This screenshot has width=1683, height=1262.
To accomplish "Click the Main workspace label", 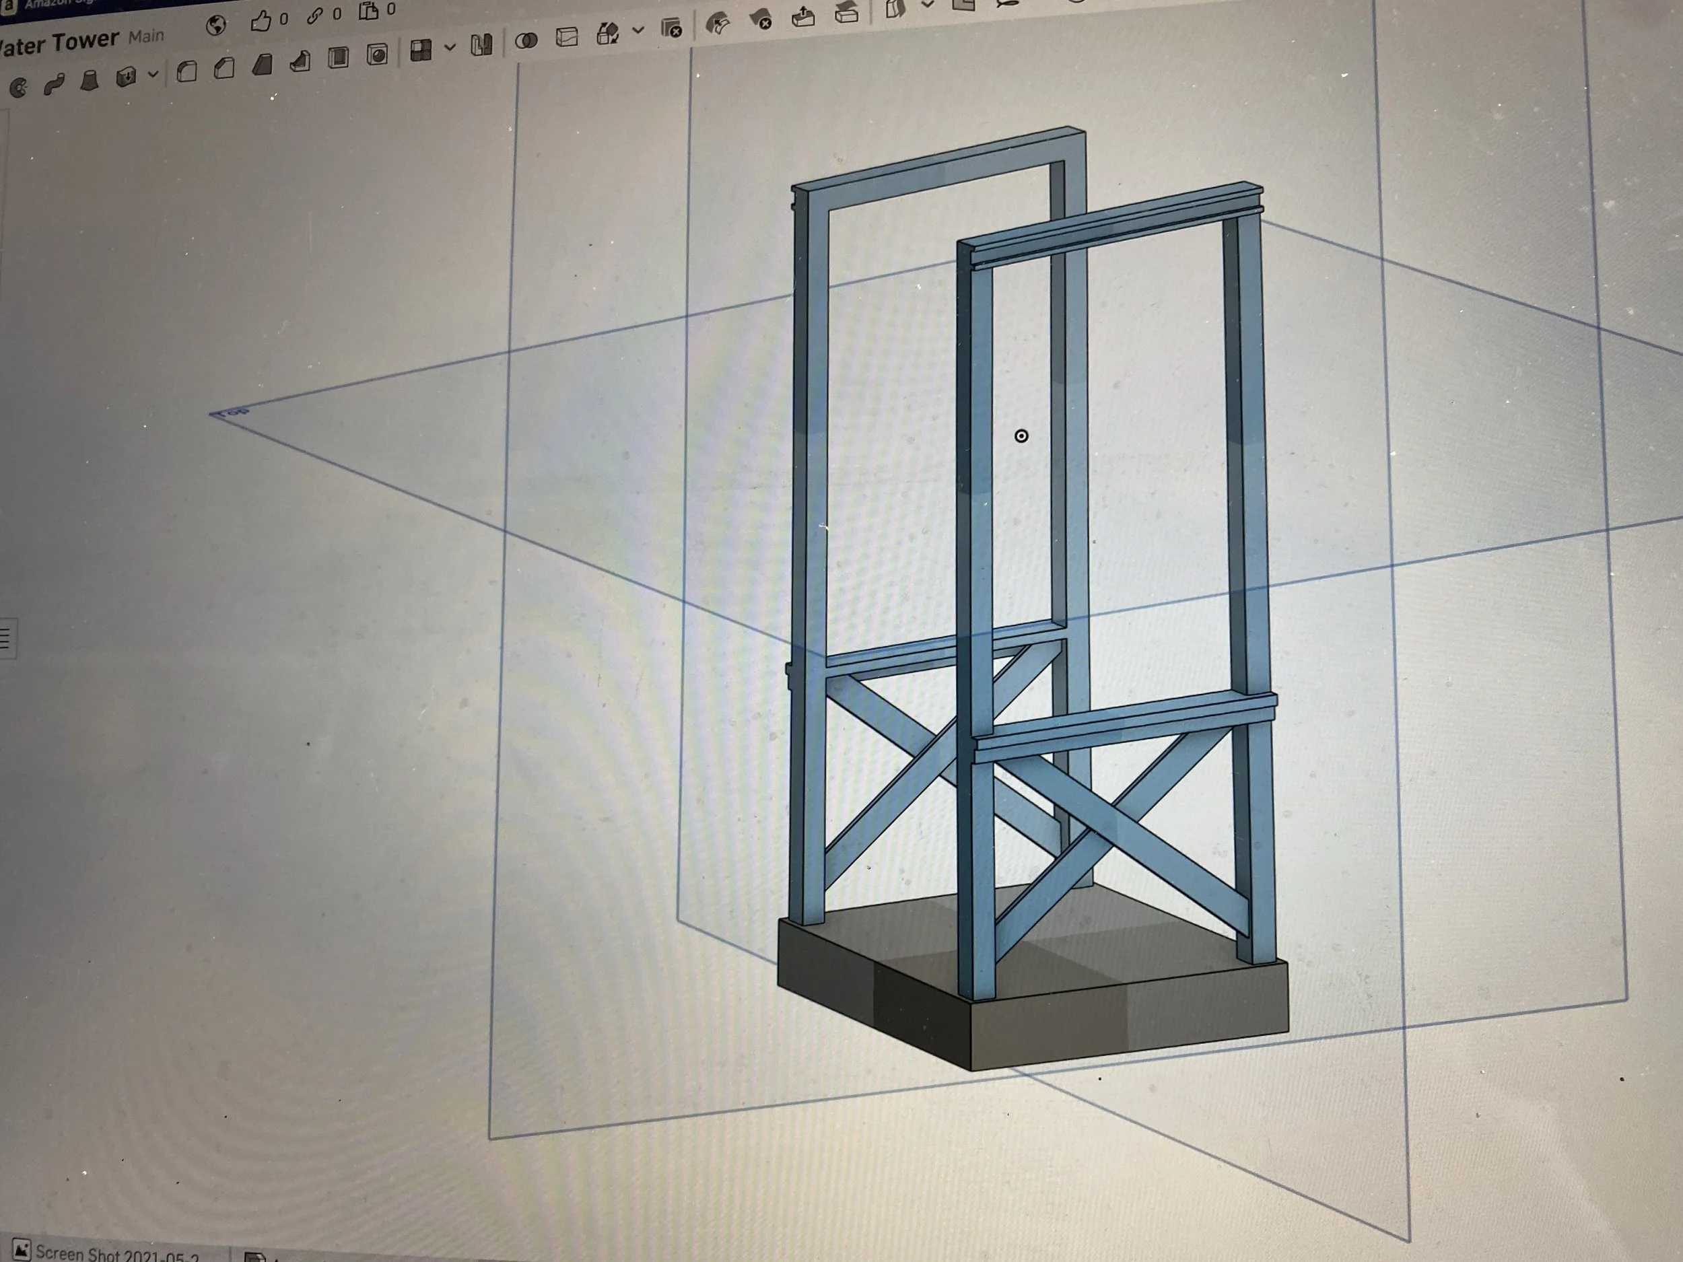I will click(x=146, y=35).
